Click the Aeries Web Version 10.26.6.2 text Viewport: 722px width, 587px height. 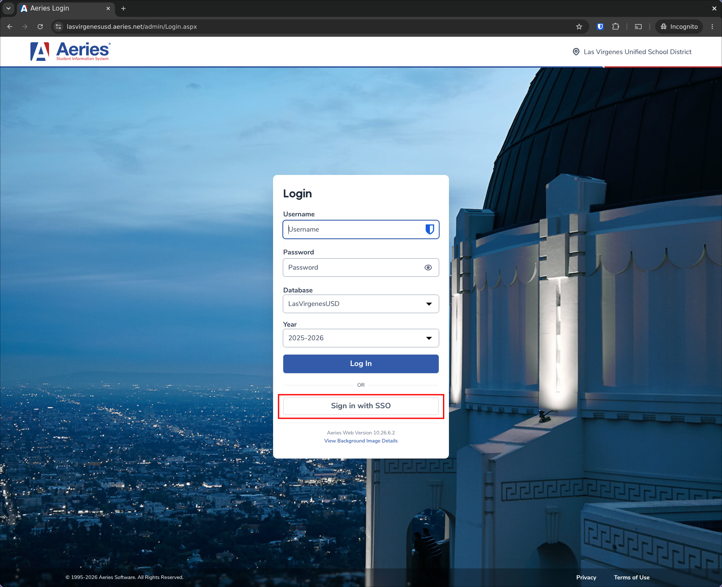361,433
